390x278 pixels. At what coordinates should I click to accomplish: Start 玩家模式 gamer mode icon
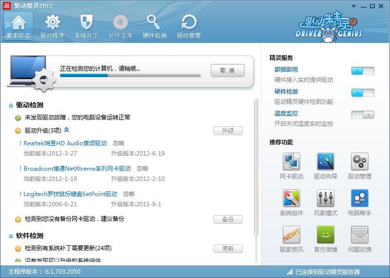click(325, 199)
